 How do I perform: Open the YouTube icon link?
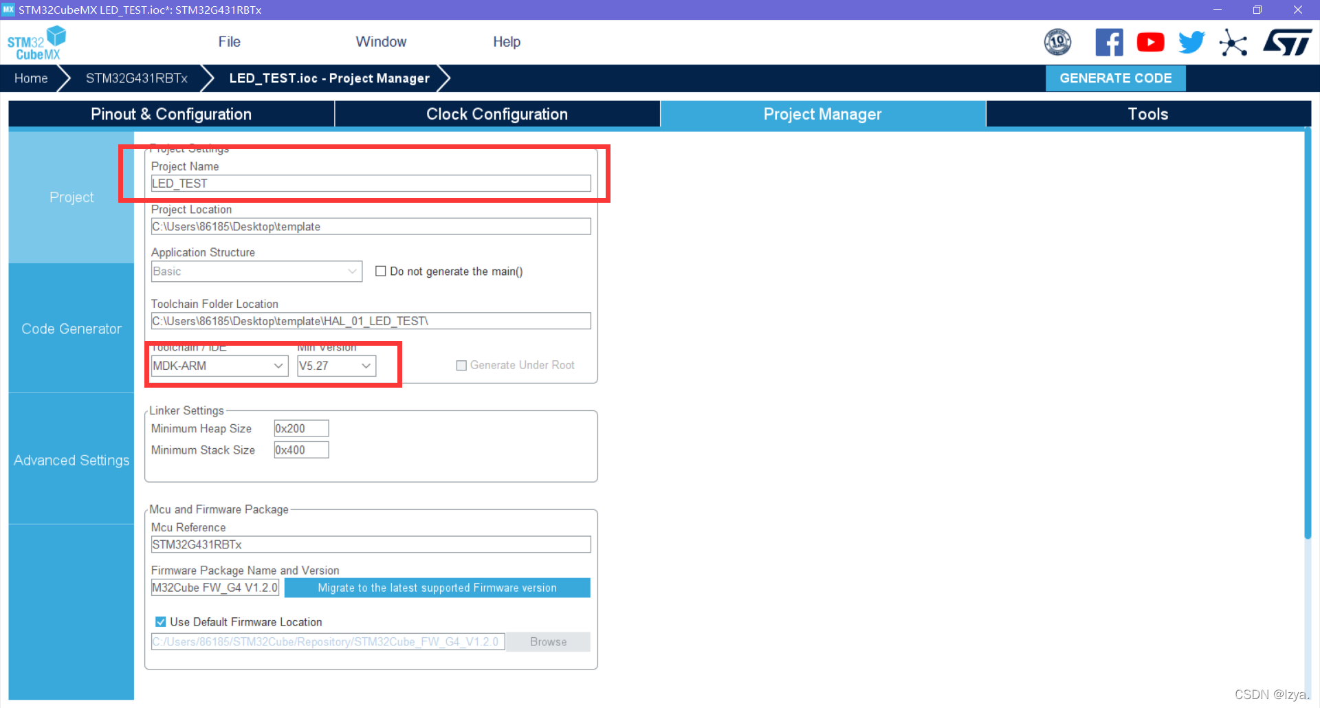coord(1150,42)
